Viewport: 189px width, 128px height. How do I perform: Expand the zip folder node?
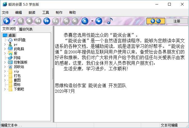(5, 71)
